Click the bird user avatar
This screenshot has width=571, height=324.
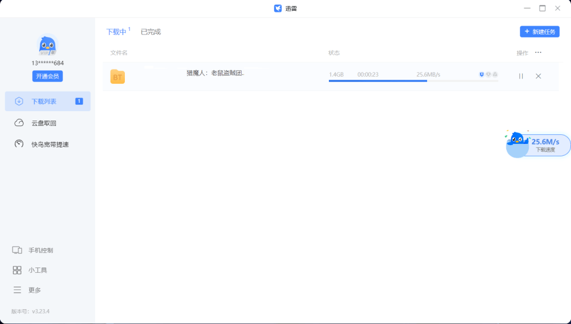point(48,45)
